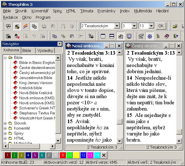The image size is (185, 166).
Task: Open the chapter number dropdown showing 3
Action: 134,26
